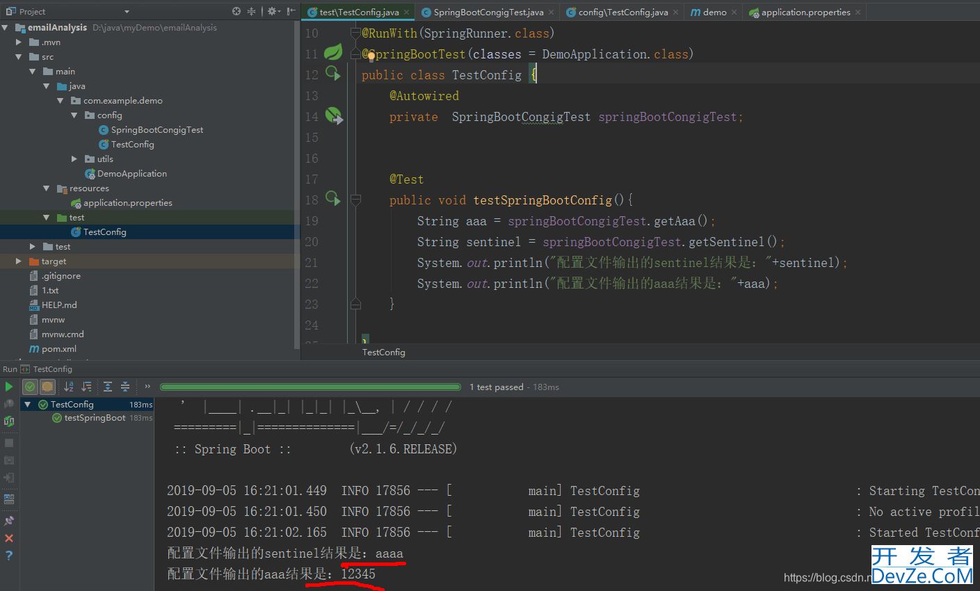Select mvnw.cmd file

click(62, 334)
